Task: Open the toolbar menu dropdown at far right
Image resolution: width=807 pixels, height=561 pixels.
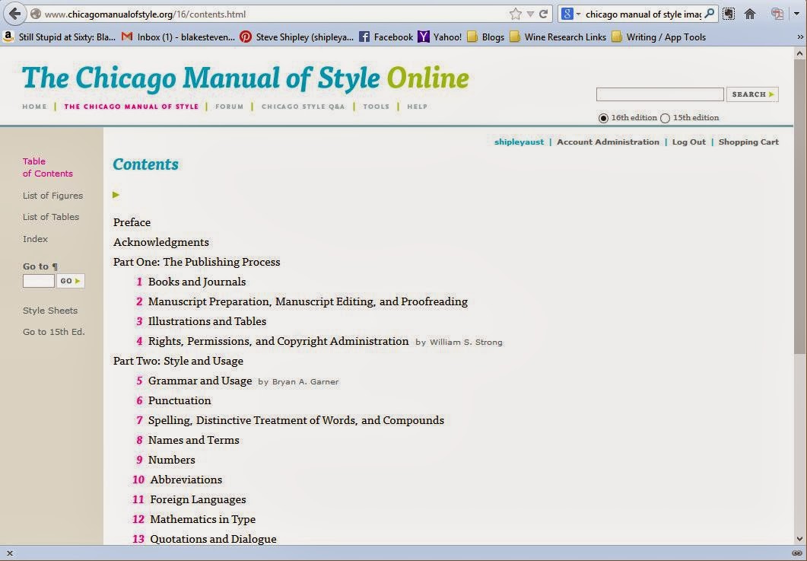Action: click(797, 14)
